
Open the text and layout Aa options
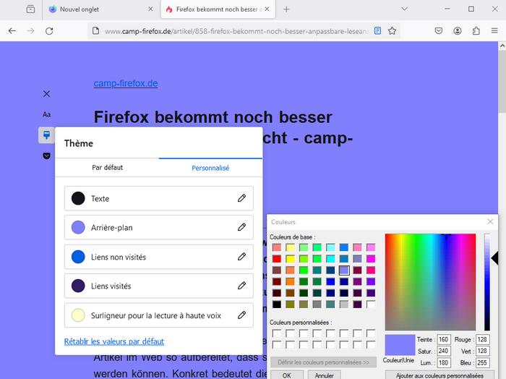[46, 114]
